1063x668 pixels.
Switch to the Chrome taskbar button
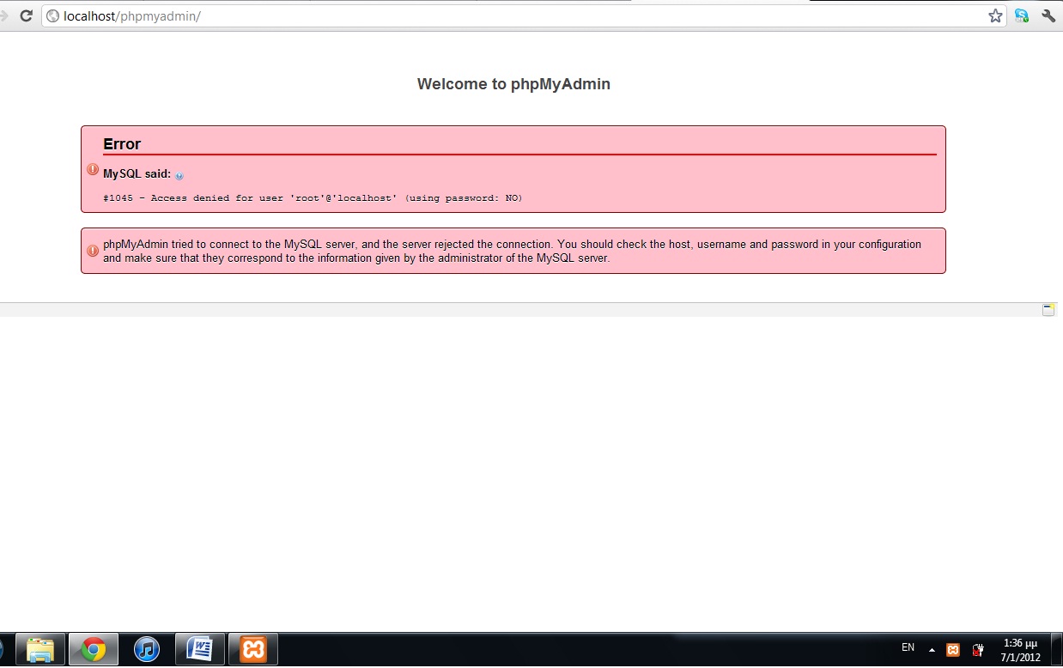94,649
